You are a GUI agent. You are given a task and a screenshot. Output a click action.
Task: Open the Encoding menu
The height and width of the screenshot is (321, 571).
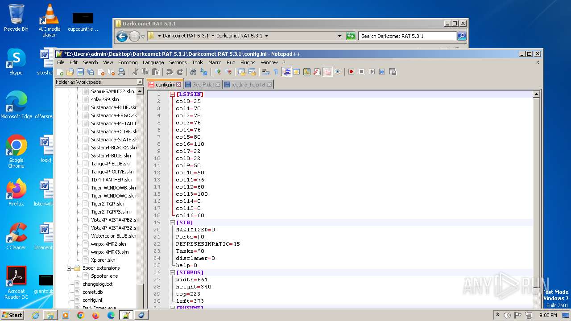pyautogui.click(x=128, y=62)
